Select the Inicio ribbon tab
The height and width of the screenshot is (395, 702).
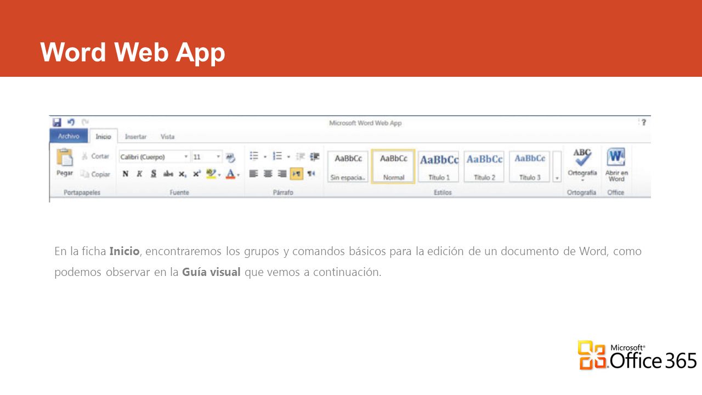point(103,137)
